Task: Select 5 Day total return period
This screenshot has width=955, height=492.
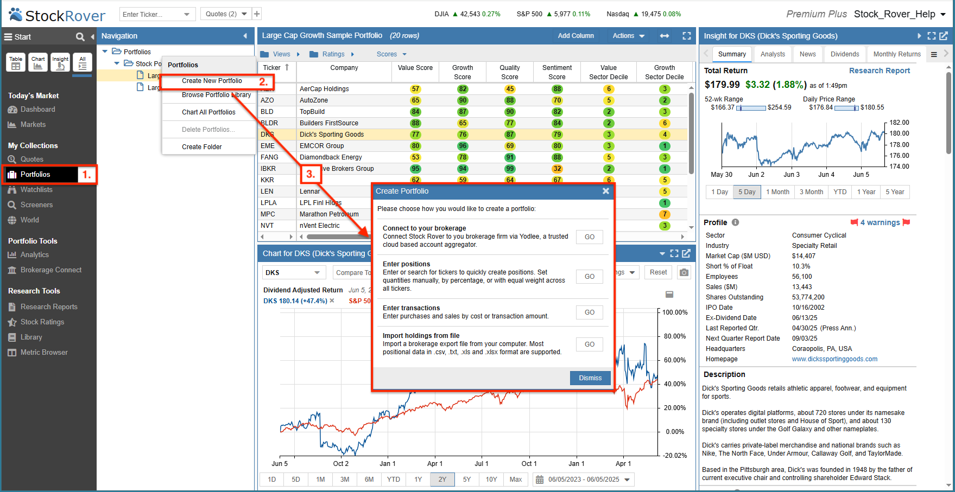Action: 747,192
